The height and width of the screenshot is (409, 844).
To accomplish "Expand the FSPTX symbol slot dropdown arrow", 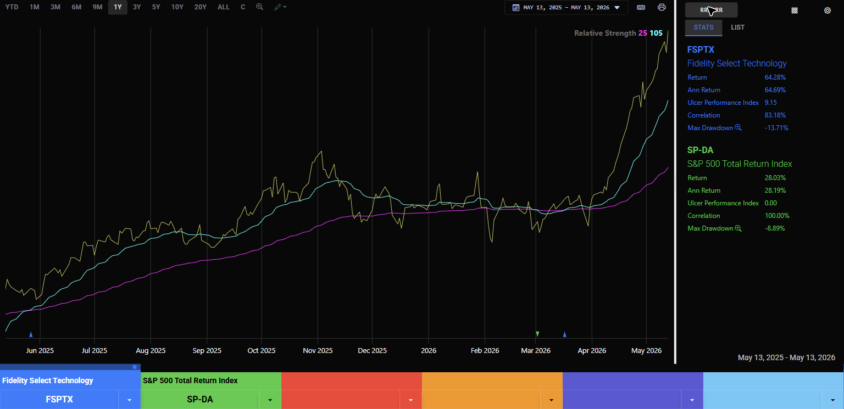I will (130, 400).
